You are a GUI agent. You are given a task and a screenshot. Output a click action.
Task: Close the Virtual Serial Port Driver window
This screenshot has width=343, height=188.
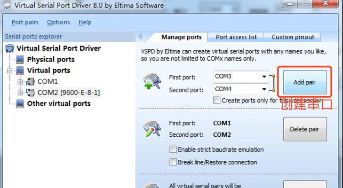tap(326, 3)
